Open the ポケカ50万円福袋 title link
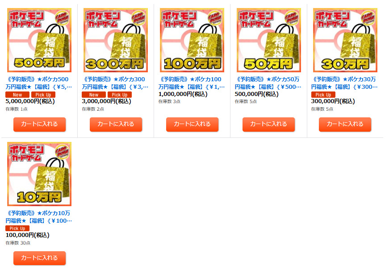389x274 pixels. (x=268, y=83)
